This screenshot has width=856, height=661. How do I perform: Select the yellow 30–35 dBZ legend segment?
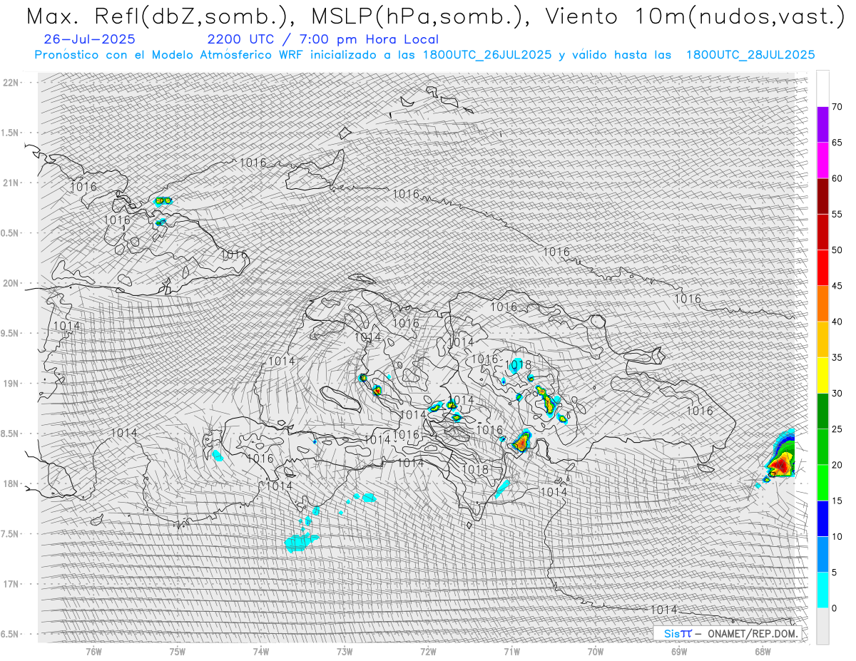click(x=822, y=375)
